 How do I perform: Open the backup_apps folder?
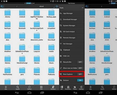click(51, 14)
